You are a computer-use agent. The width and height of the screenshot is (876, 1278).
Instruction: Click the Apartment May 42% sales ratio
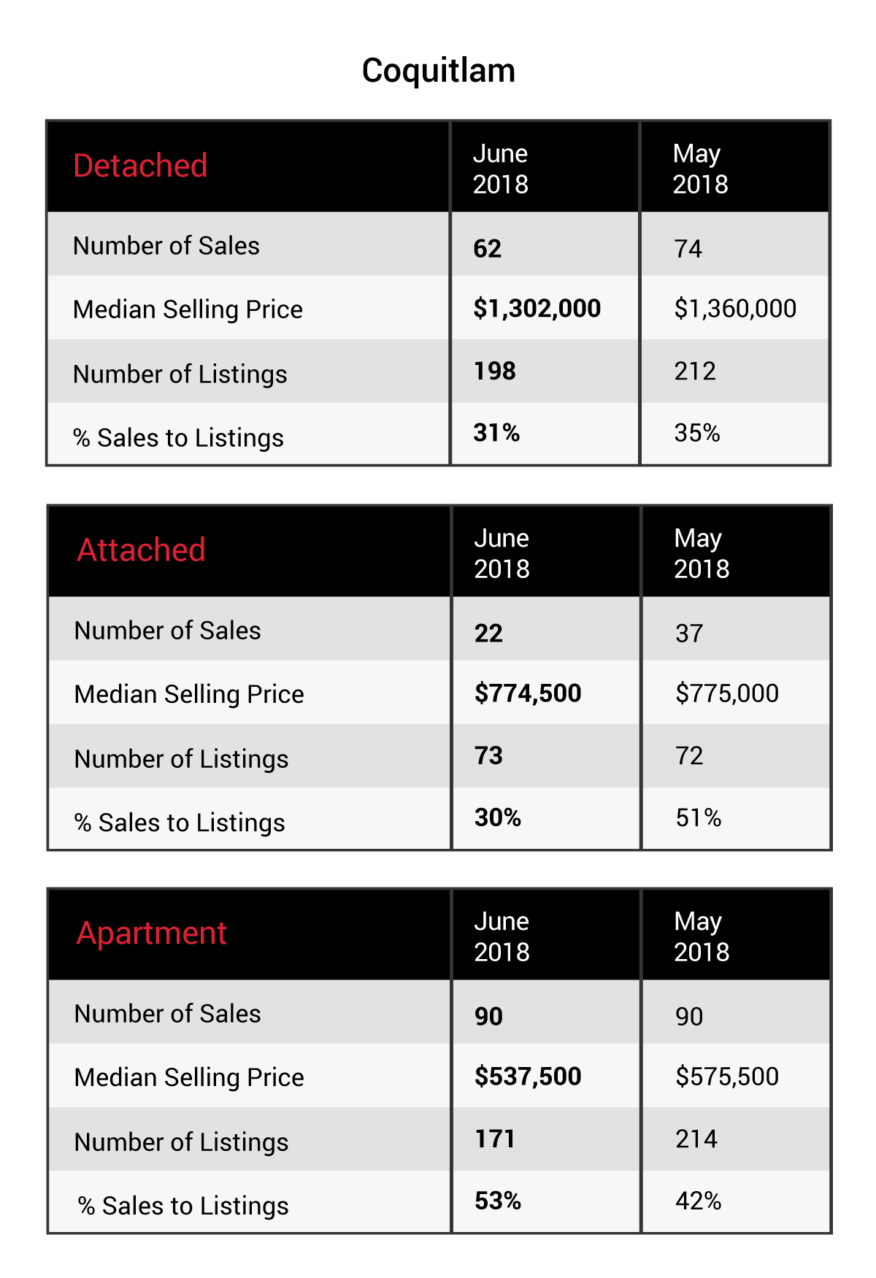(x=699, y=1201)
